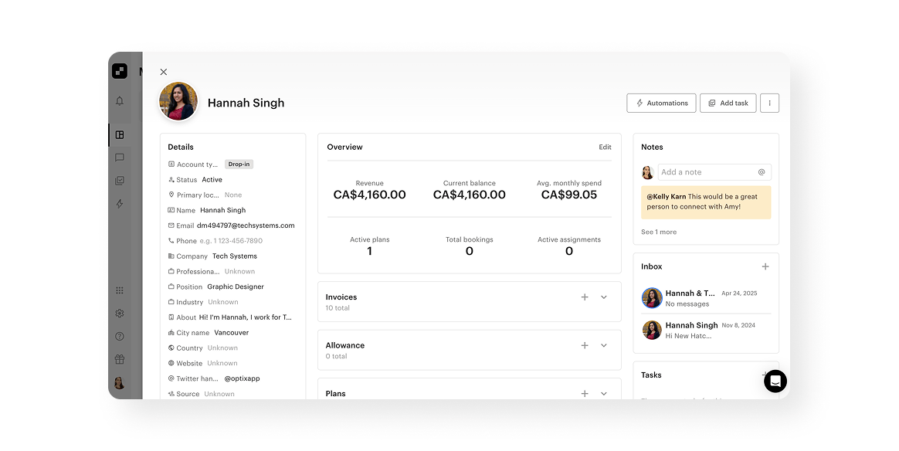Click See 1 more notes link
This screenshot has height=451, width=899.
pyautogui.click(x=658, y=232)
